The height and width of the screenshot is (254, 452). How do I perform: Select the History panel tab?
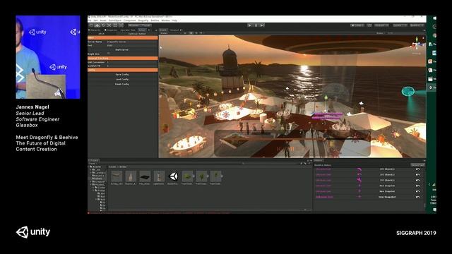coord(319,160)
